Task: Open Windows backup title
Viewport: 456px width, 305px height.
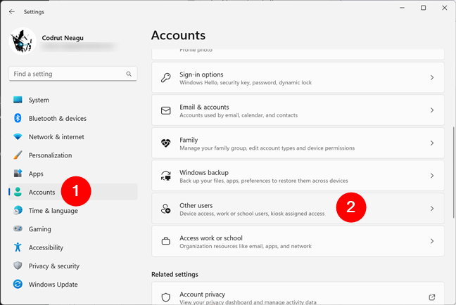Action: coord(204,173)
